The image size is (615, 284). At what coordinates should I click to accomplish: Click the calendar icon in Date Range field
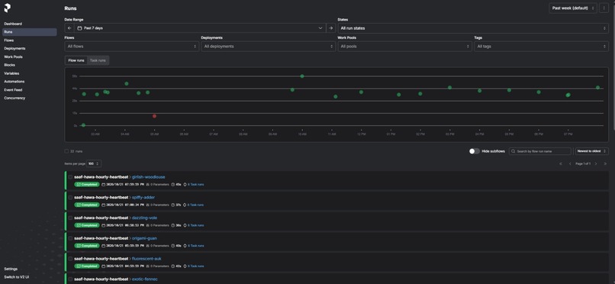(x=79, y=28)
